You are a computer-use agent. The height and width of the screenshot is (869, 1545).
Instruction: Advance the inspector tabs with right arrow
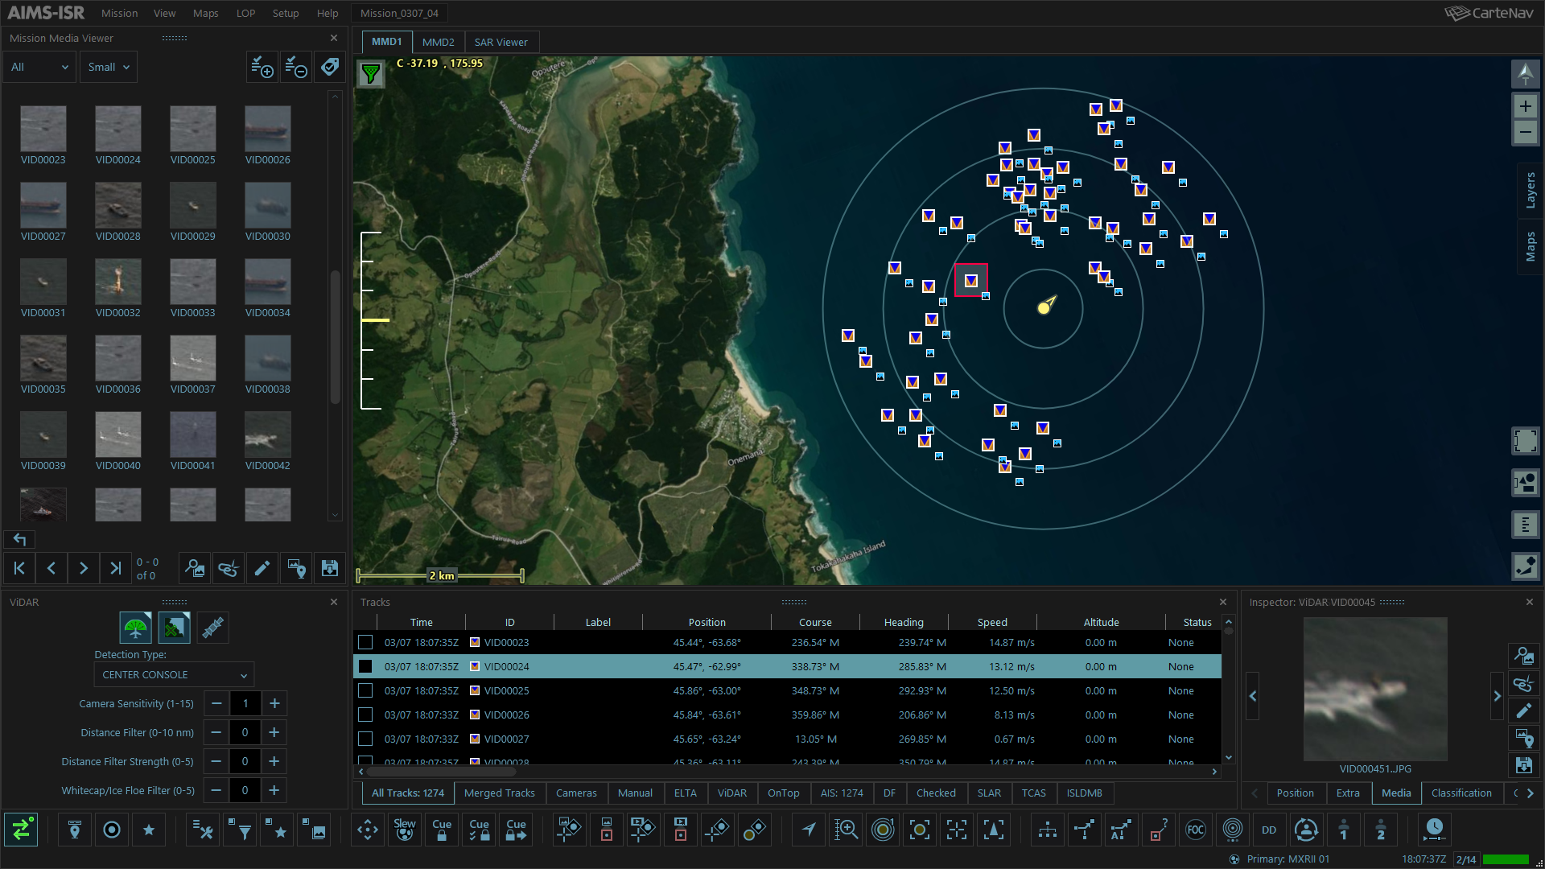(x=1530, y=793)
